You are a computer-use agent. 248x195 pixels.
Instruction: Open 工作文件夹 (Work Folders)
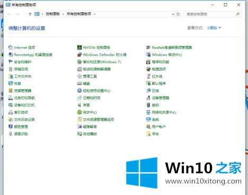[x=20, y=77]
